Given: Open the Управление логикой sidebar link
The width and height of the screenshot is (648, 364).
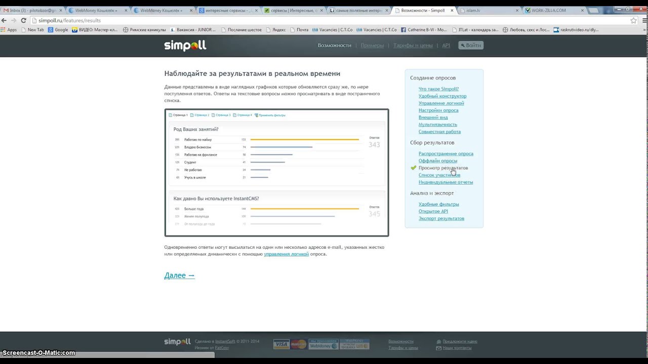Looking at the screenshot, I should click(x=441, y=103).
